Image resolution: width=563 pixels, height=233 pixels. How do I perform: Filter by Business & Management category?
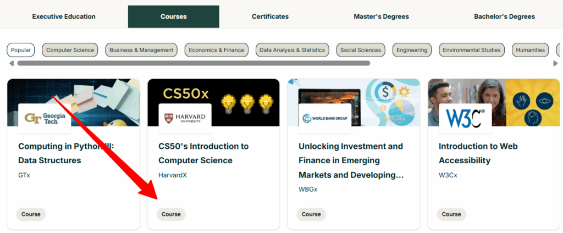point(141,50)
